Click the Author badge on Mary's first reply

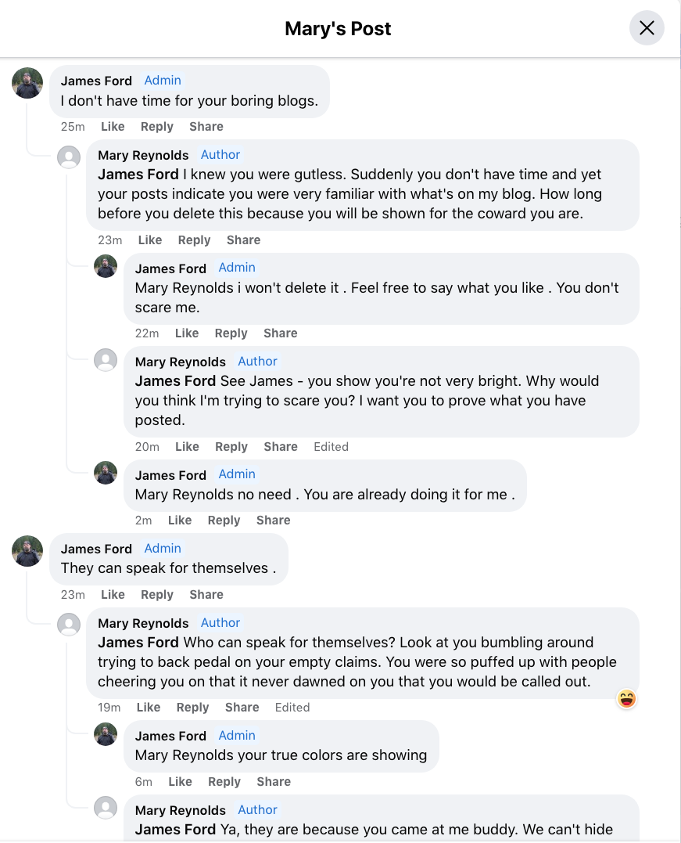[220, 155]
